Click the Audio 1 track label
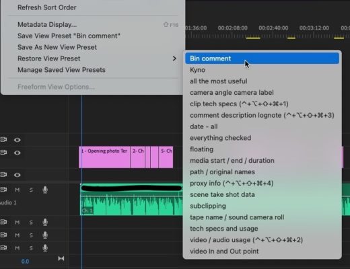The width and height of the screenshot is (350, 269). [8, 202]
